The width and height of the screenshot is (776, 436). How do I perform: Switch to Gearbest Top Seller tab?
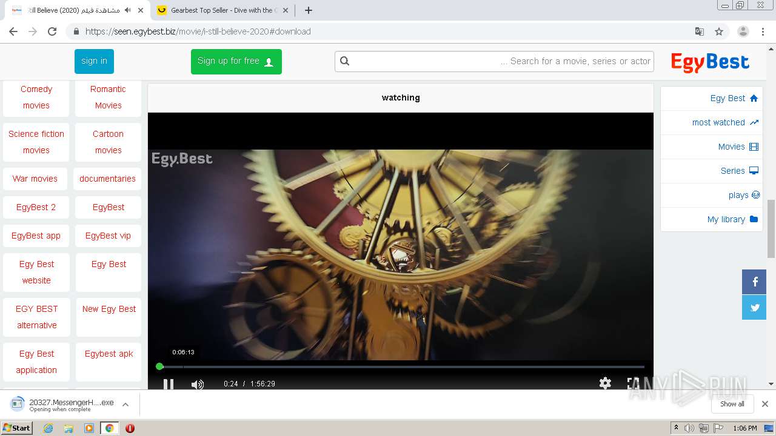point(223,10)
